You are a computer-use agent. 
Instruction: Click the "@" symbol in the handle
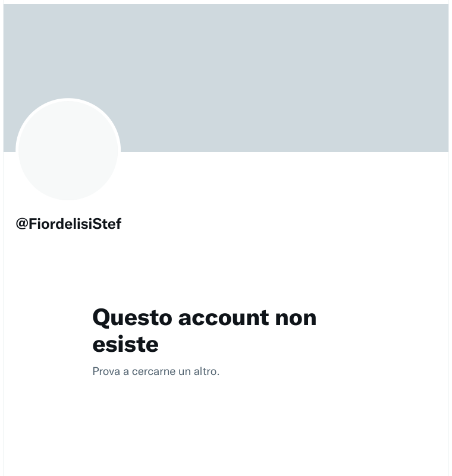click(x=22, y=224)
